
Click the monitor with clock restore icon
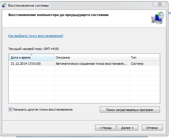click(x=158, y=18)
